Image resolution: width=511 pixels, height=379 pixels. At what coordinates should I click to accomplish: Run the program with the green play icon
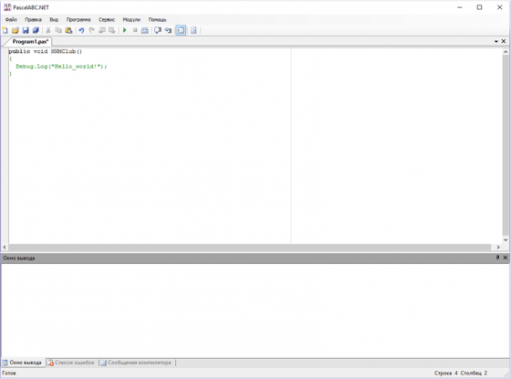[x=124, y=30]
